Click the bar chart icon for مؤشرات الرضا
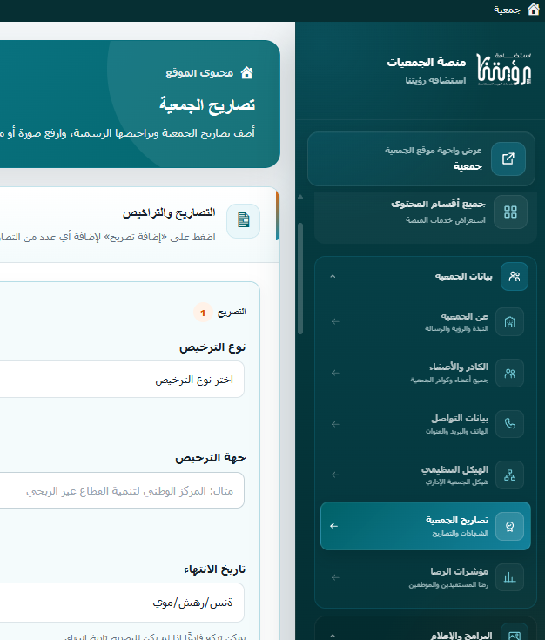This screenshot has height=640, width=545. pyautogui.click(x=509, y=577)
